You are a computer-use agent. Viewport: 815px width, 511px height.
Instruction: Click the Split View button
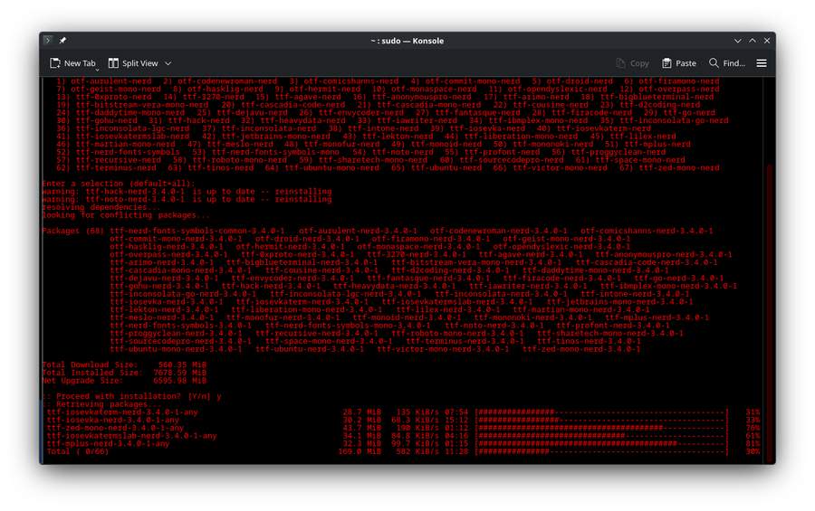133,63
